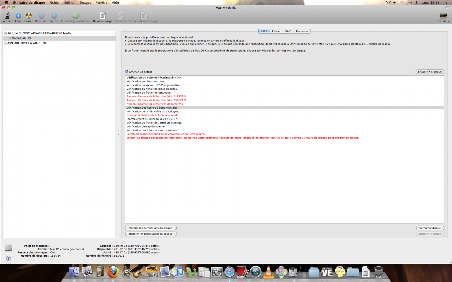Open iTunes from the dock
452x282 pixels.
178,272
